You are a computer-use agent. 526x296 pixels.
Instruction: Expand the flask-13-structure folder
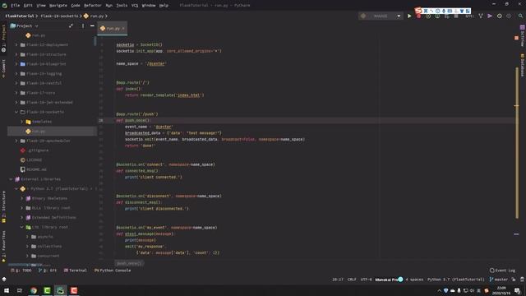tap(16, 54)
